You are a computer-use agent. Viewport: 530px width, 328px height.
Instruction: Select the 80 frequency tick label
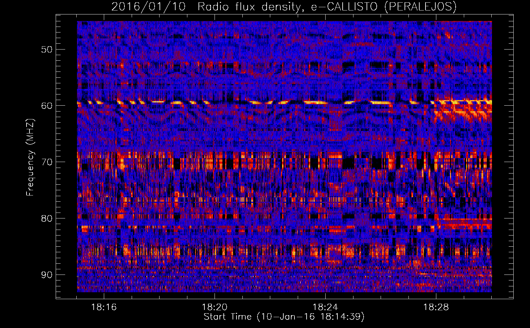click(47, 218)
